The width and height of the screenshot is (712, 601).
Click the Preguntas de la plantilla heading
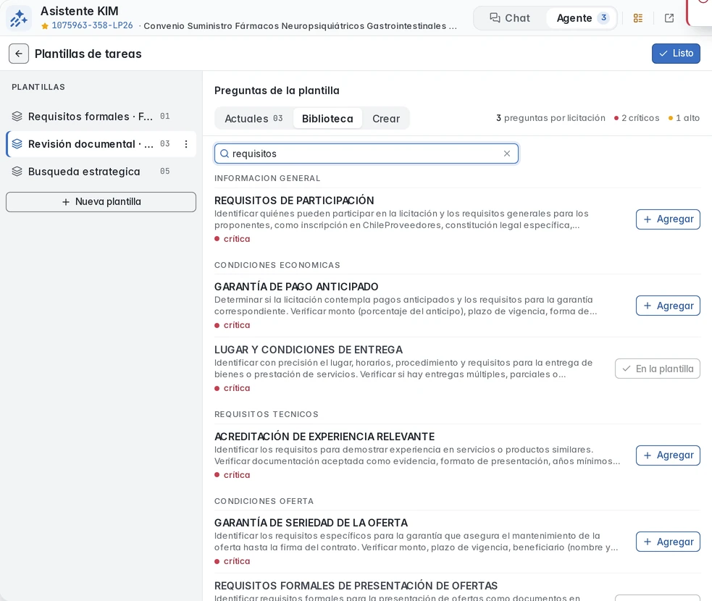tap(277, 91)
